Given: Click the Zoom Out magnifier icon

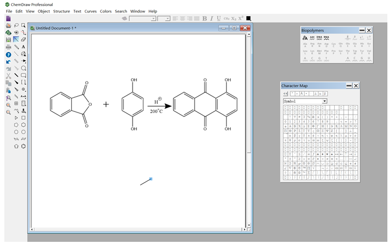Looking at the screenshot, I should (9, 112).
